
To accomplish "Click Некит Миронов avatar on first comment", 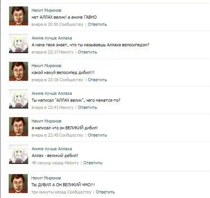I will pyautogui.click(x=18, y=16).
